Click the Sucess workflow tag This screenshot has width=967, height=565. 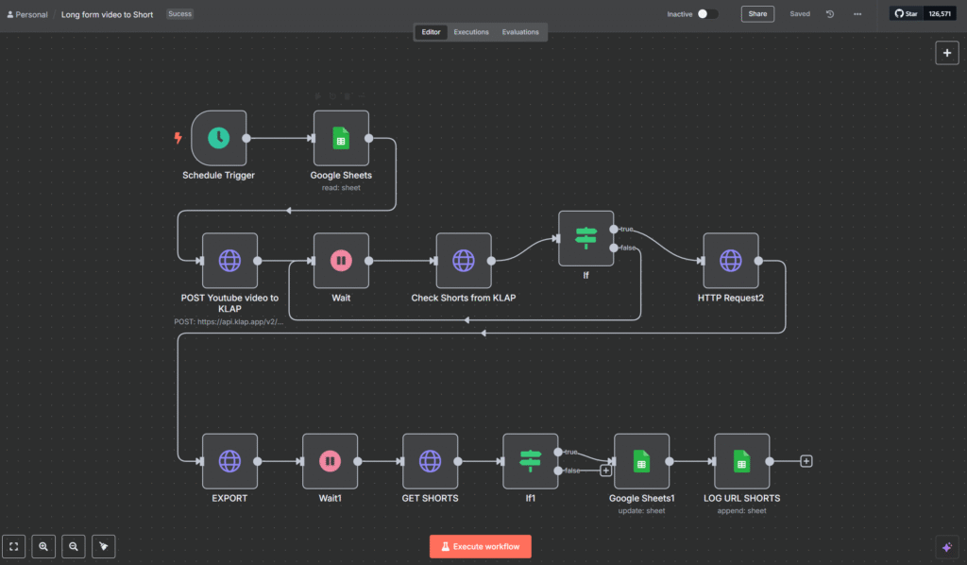[x=178, y=14]
